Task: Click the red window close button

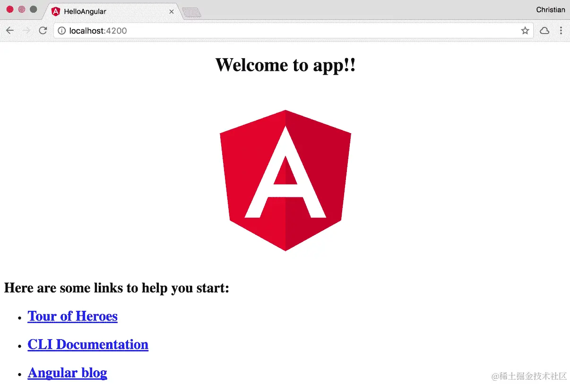Action: pyautogui.click(x=9, y=9)
